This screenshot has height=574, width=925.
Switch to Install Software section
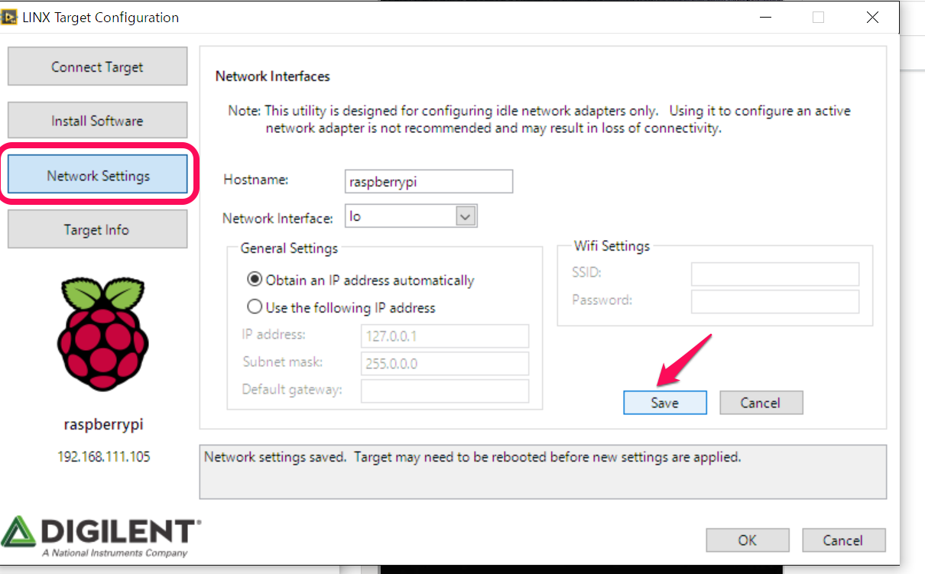(x=97, y=121)
